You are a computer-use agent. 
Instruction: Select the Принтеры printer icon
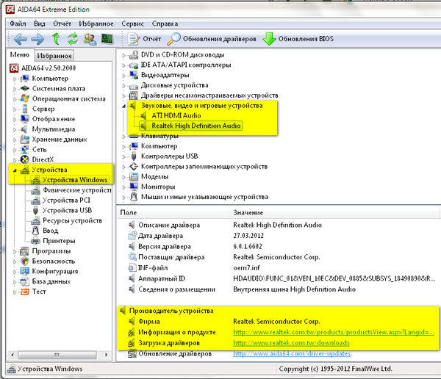click(35, 241)
